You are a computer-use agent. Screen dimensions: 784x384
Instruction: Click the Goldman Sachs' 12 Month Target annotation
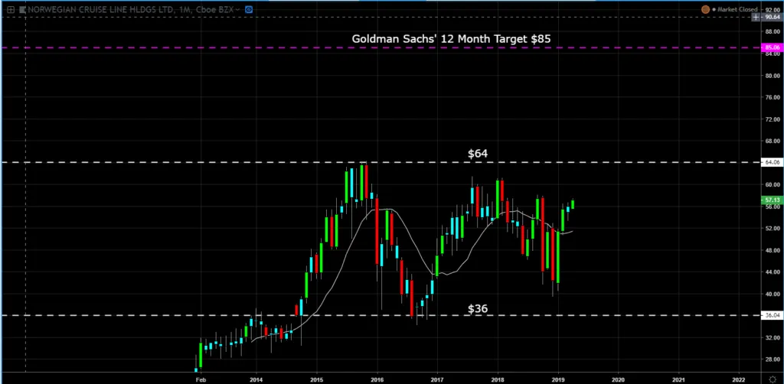coord(451,38)
